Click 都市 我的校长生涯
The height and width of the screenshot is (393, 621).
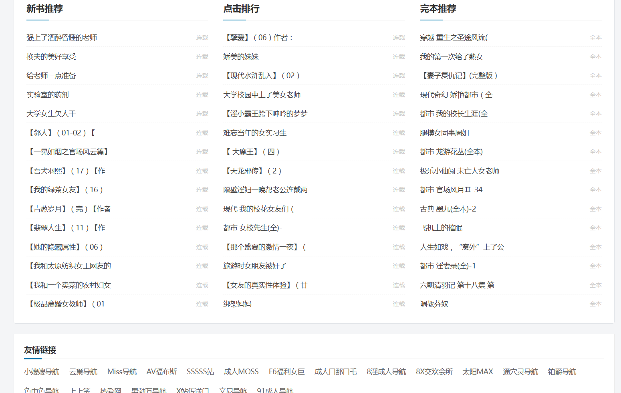(454, 114)
